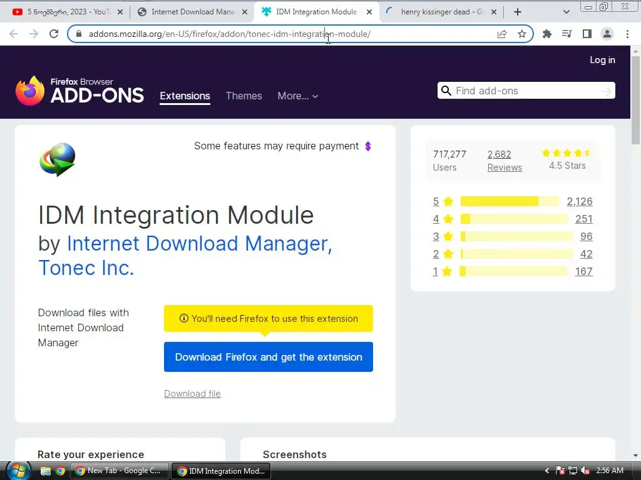View site info via the padlock icon

79,34
